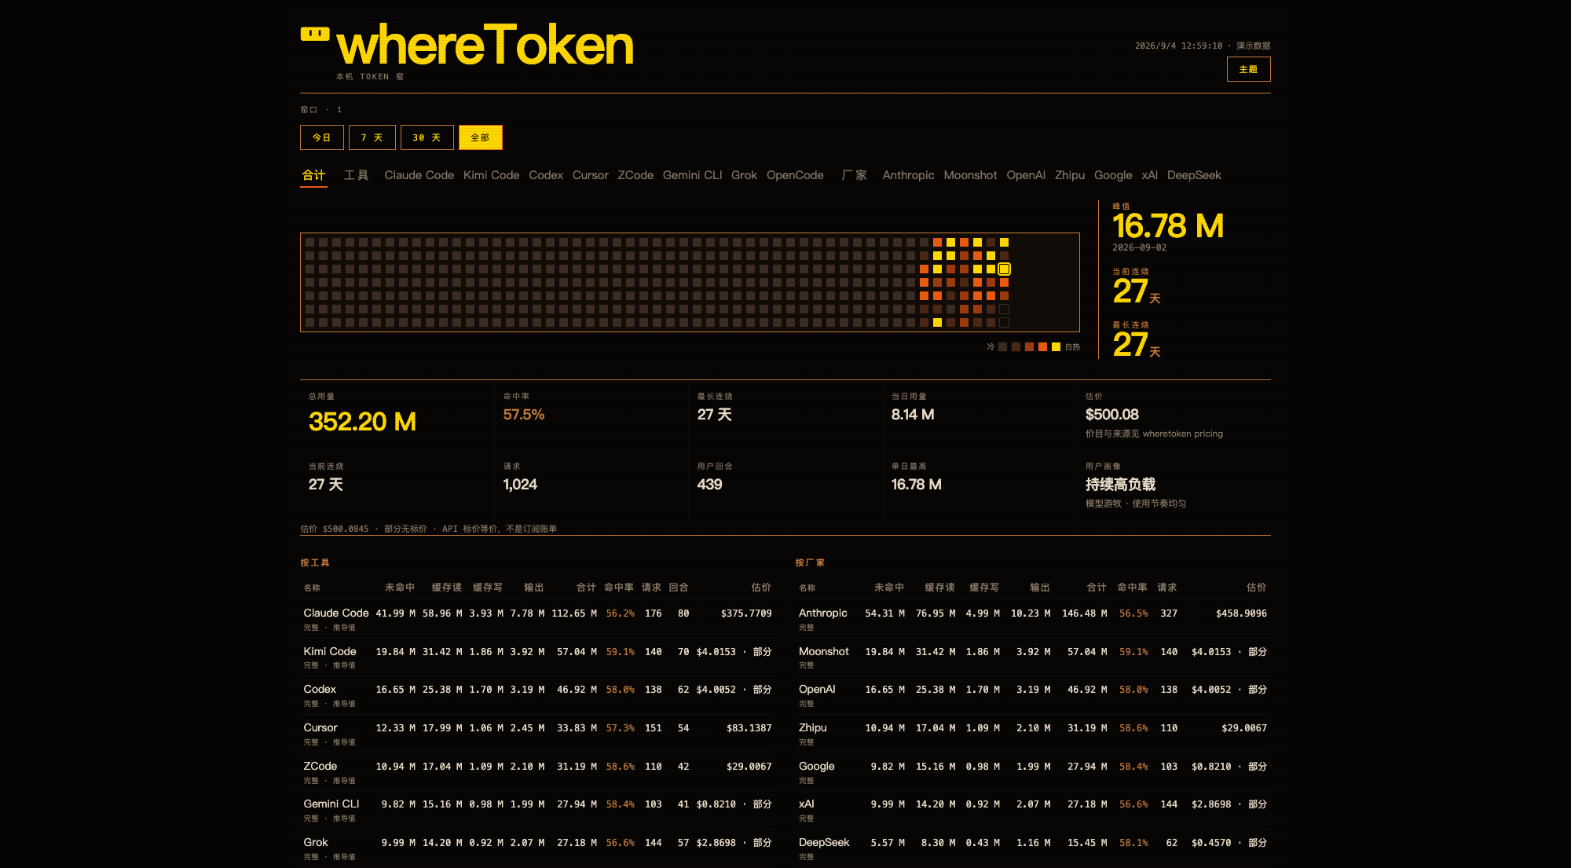Click the coldest legend swatch beside 冷
The height and width of the screenshot is (868, 1571).
pos(1002,346)
